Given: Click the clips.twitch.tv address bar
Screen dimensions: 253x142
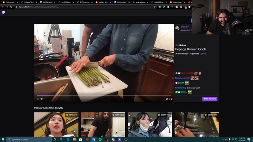Looking at the screenshot, I should [x=84, y=7].
